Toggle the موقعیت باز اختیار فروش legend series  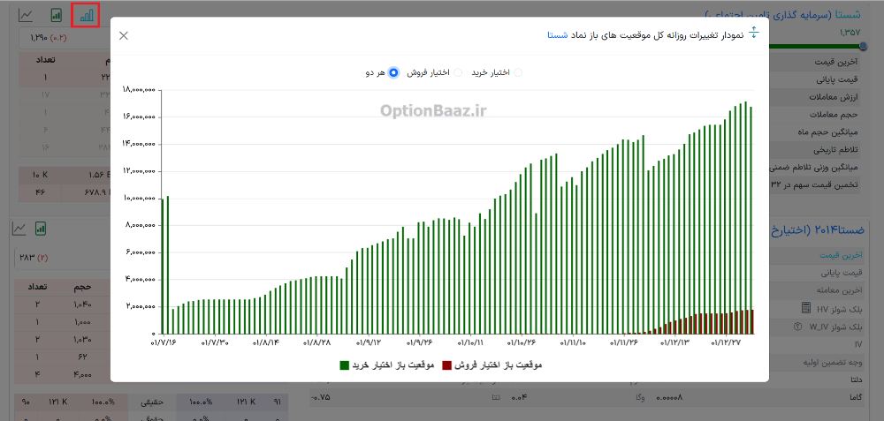[x=491, y=365]
